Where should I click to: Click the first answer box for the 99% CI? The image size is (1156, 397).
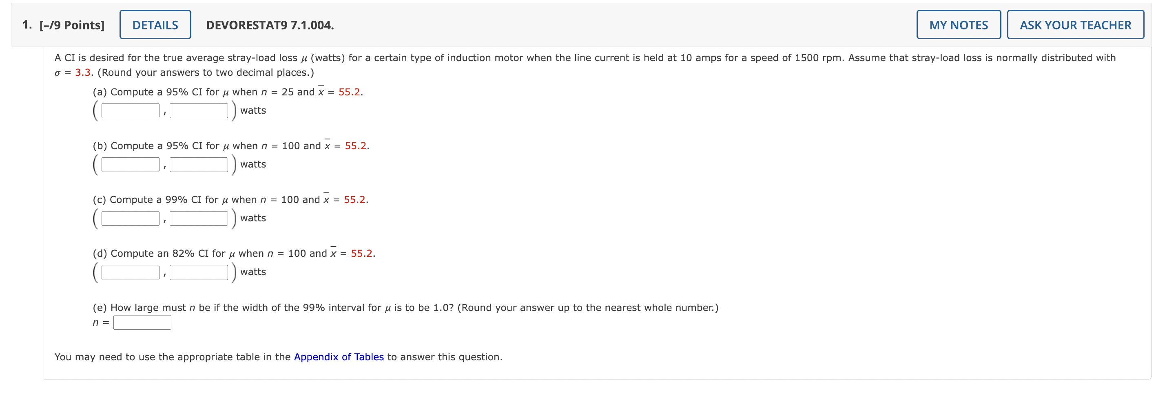click(130, 218)
